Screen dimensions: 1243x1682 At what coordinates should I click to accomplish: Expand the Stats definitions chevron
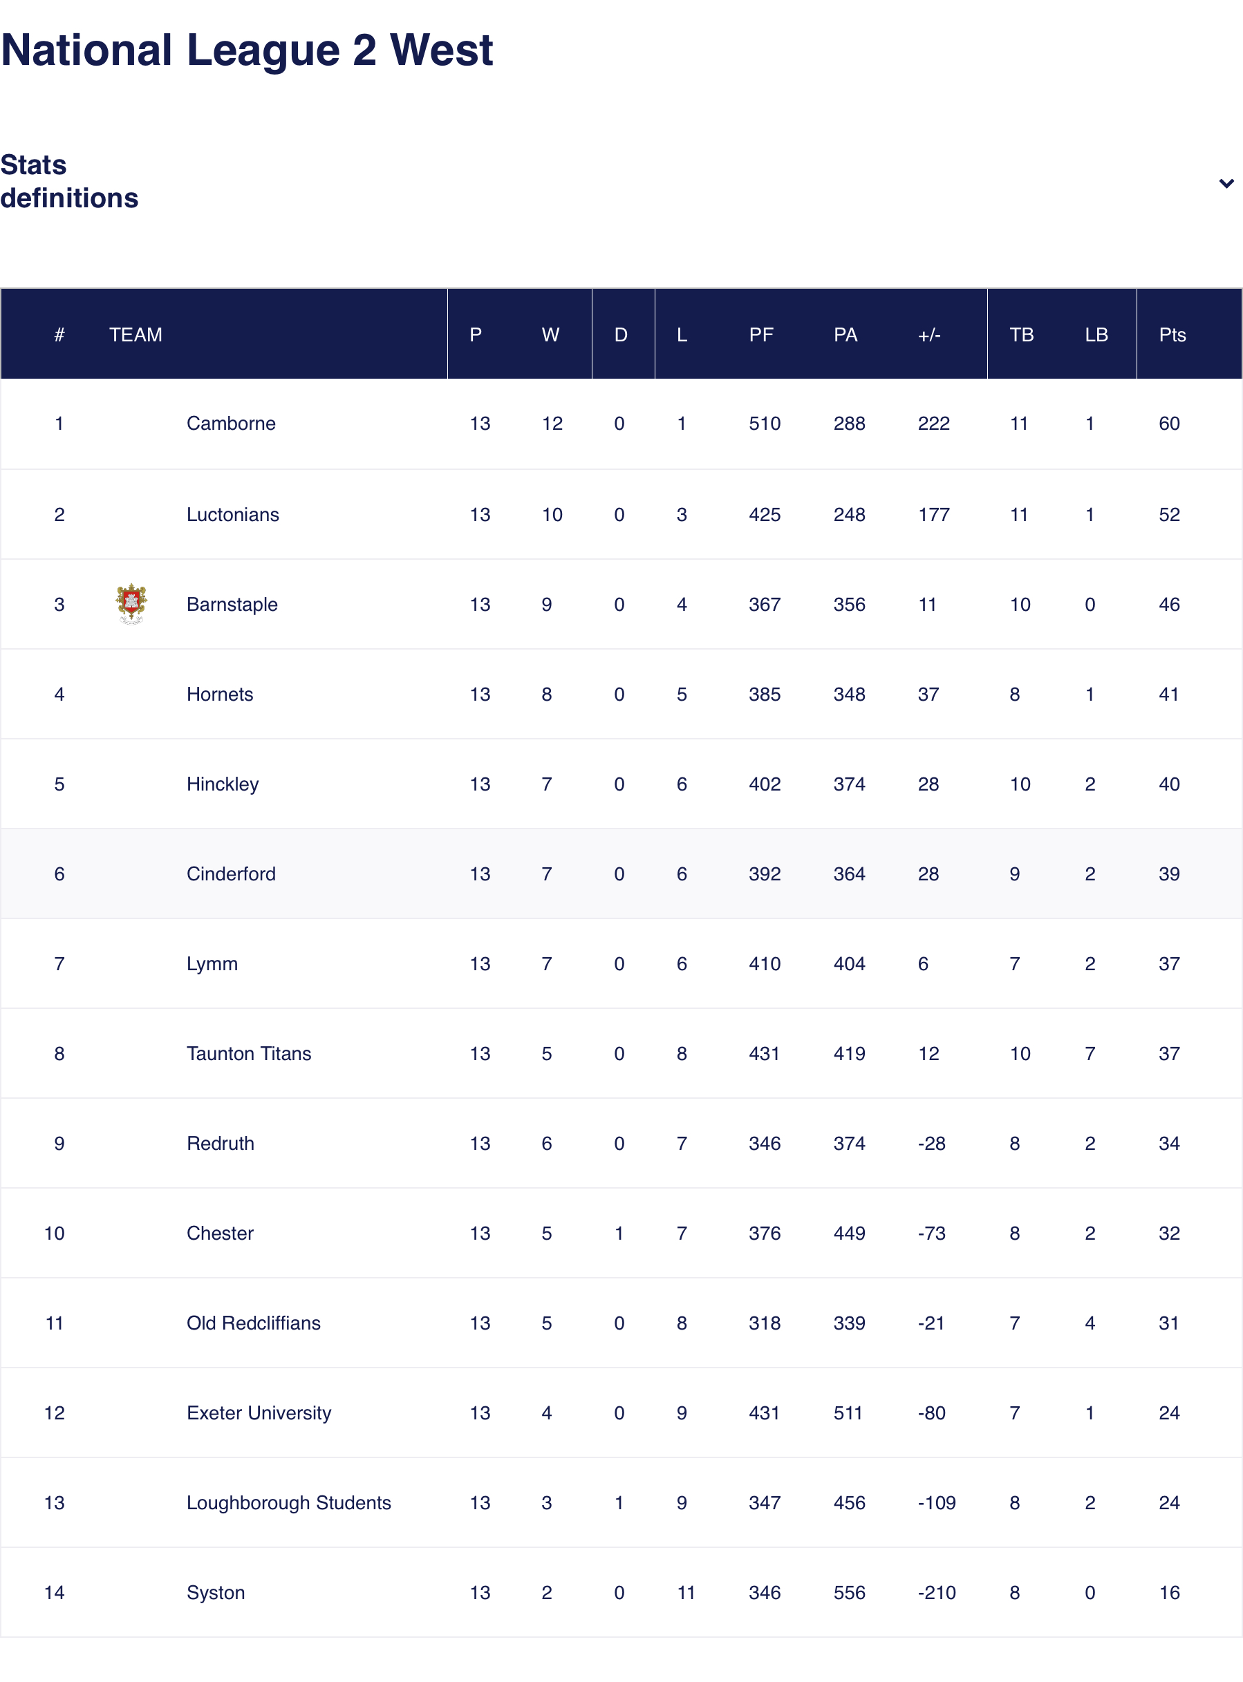pos(1226,182)
